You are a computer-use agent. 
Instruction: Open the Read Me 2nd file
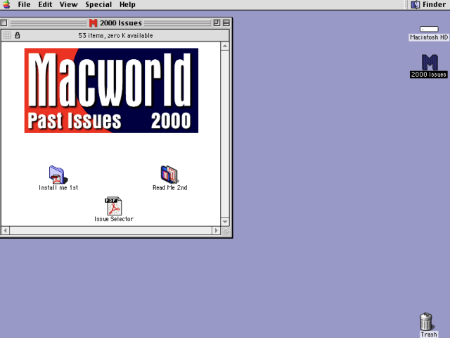coord(169,174)
